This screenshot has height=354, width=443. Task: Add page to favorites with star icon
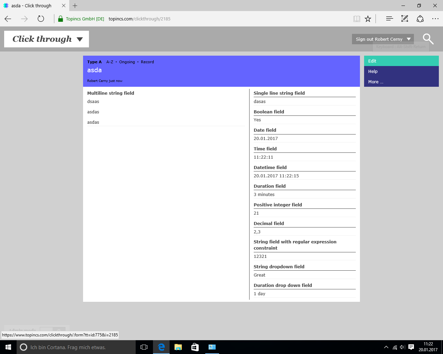[x=368, y=19]
